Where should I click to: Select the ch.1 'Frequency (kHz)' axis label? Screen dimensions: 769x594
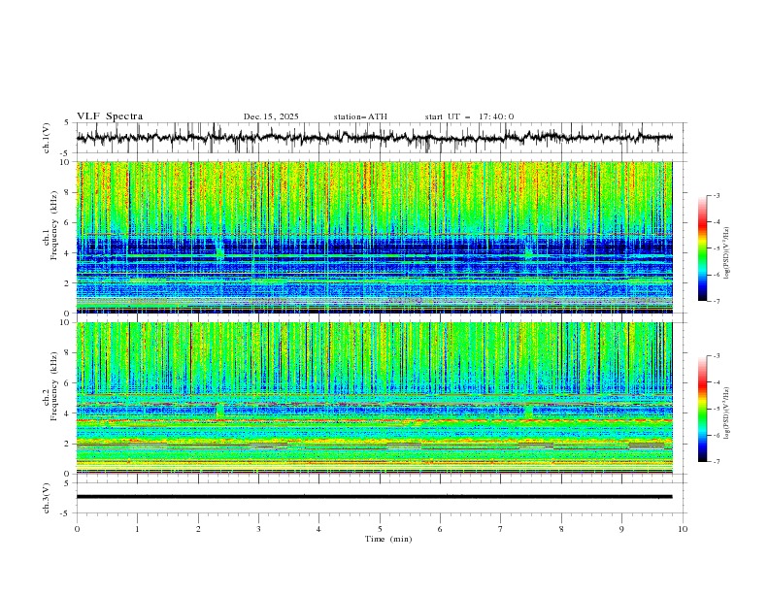point(53,225)
